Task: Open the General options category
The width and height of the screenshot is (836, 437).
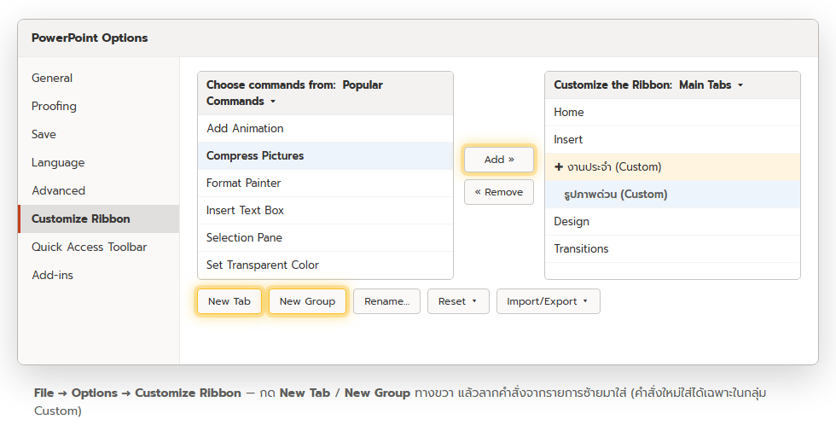Action: 99,78
